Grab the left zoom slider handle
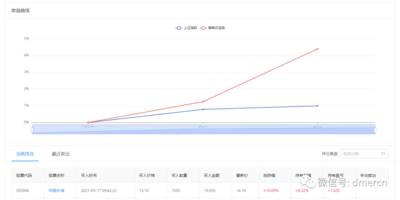The width and height of the screenshot is (400, 200). pyautogui.click(x=32, y=130)
